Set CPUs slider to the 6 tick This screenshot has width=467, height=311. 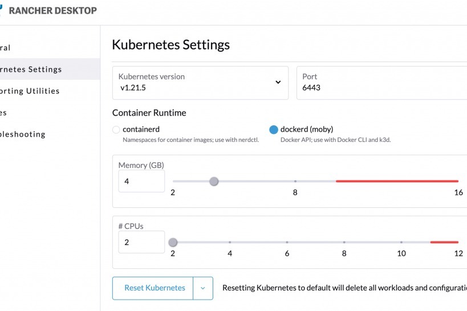click(x=287, y=242)
